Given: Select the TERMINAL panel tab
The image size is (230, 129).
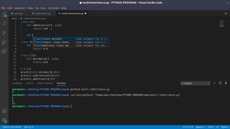Looking at the screenshot, I should click(x=61, y=83).
